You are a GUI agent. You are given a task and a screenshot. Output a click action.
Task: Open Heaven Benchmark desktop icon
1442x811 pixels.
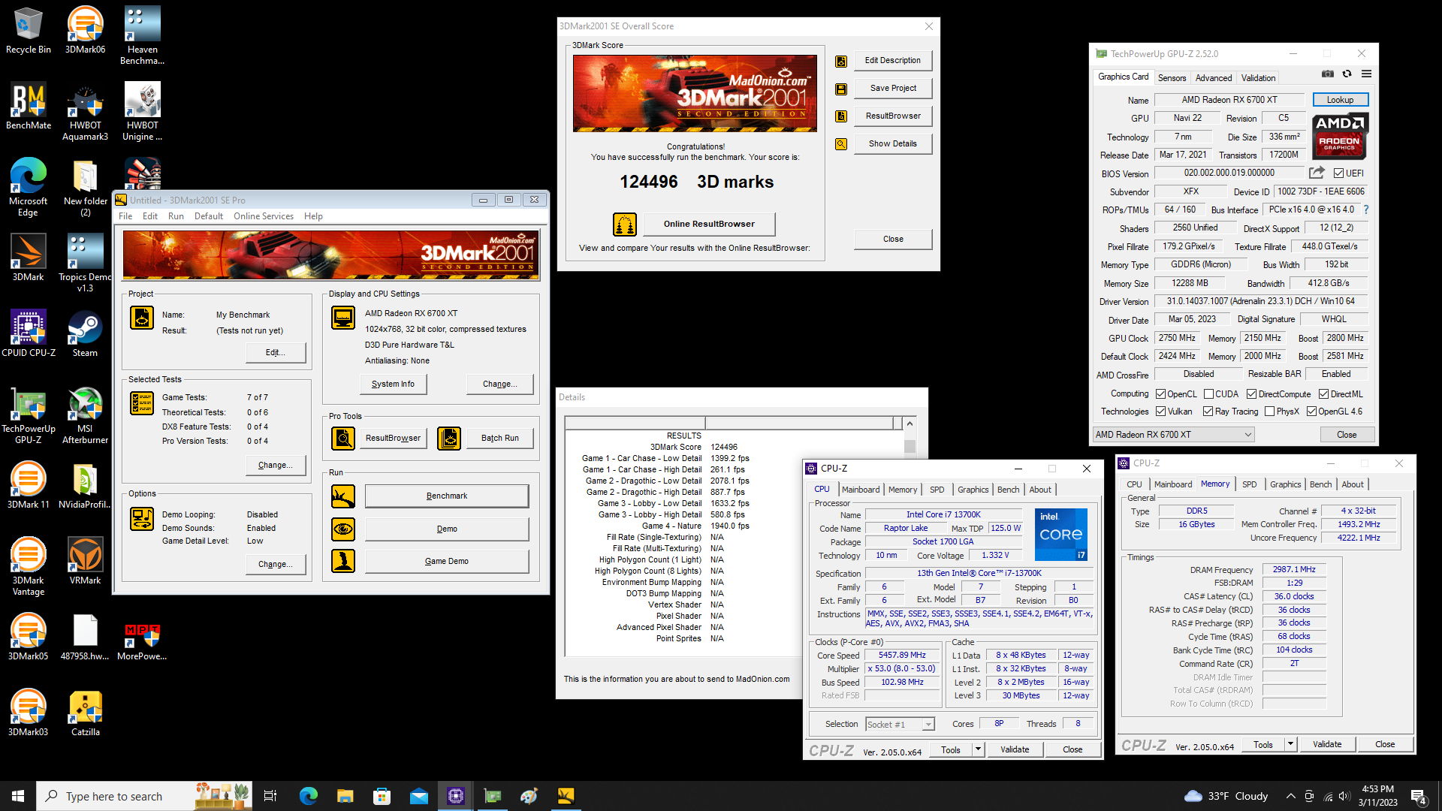pos(142,35)
